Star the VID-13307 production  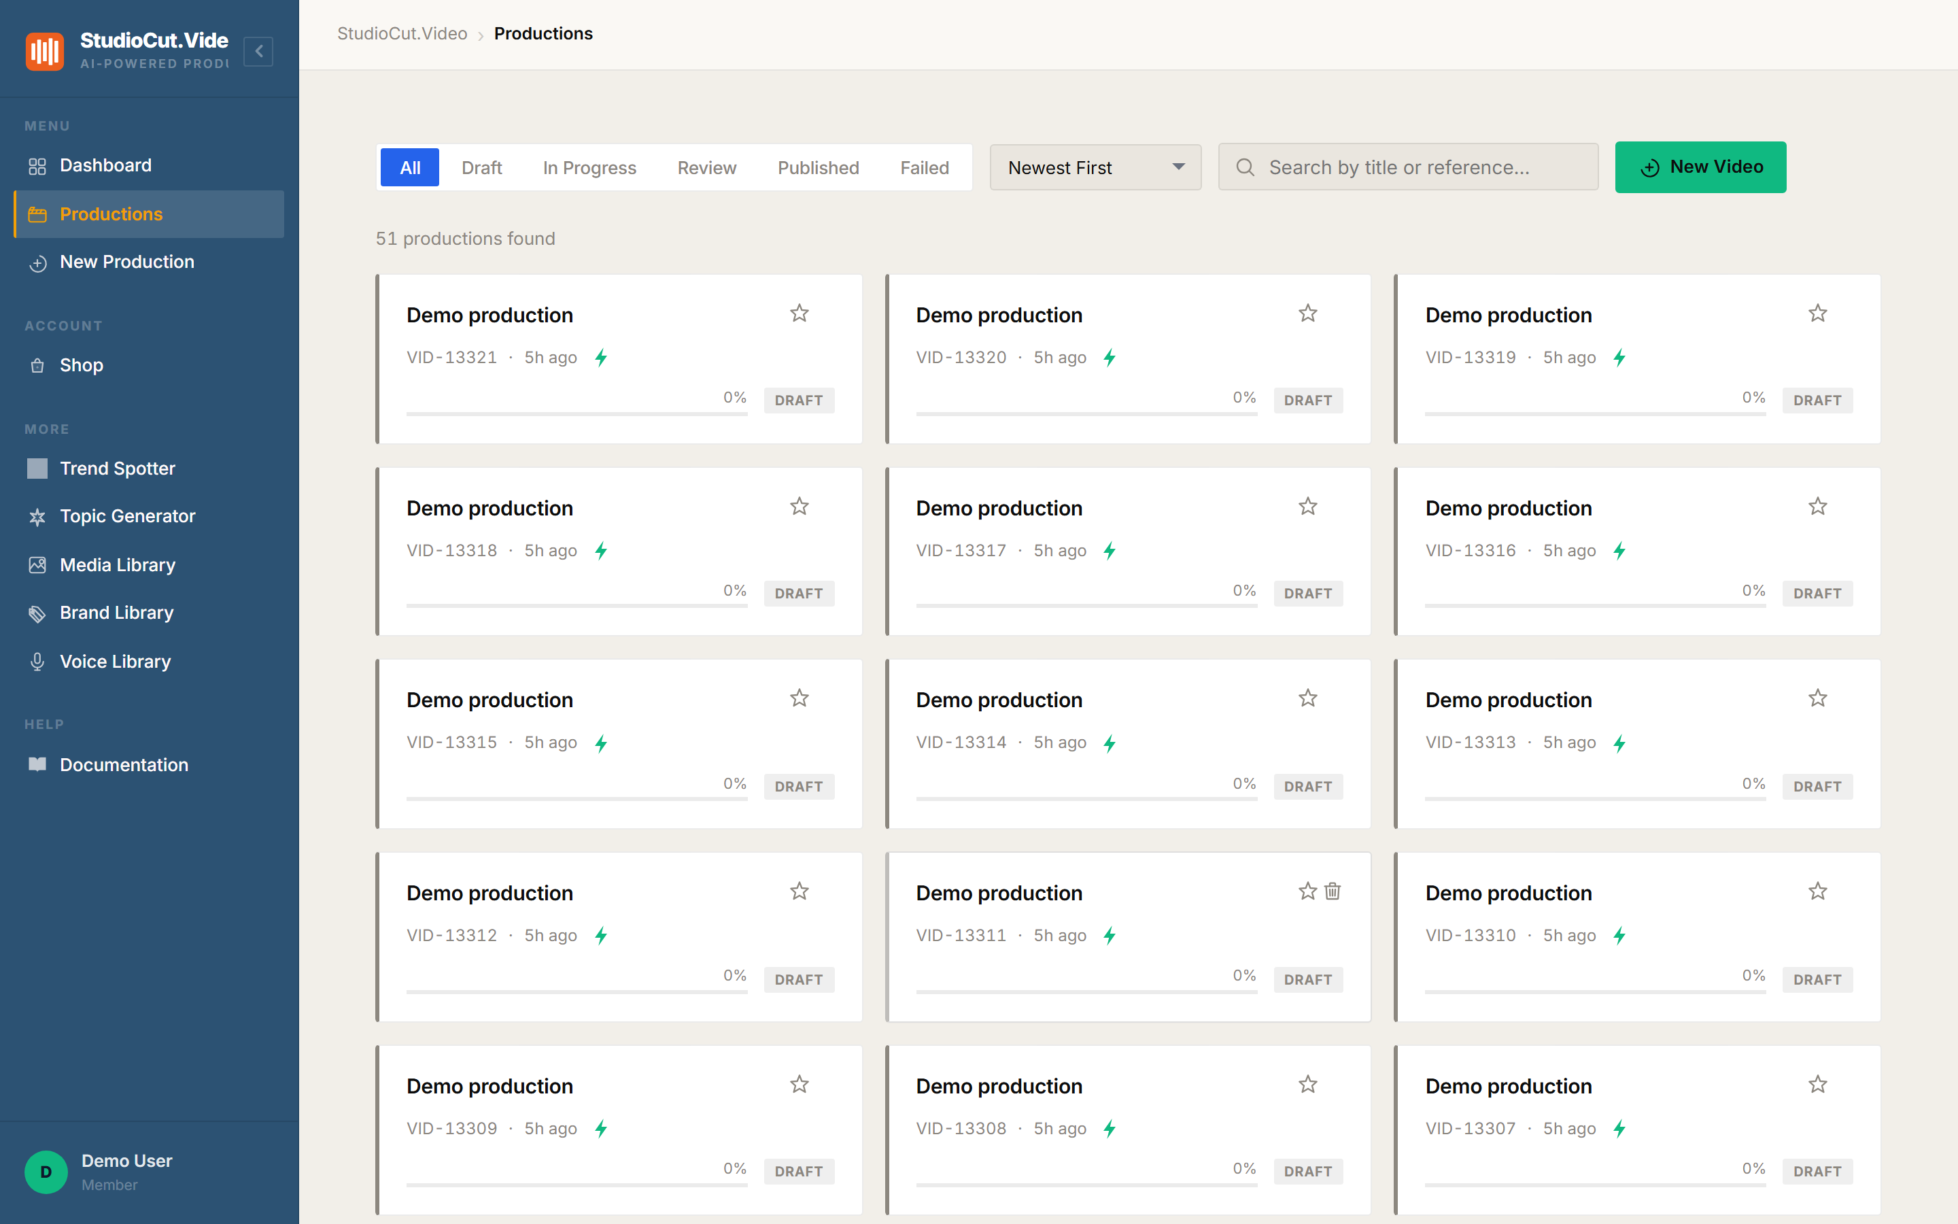click(1818, 1085)
